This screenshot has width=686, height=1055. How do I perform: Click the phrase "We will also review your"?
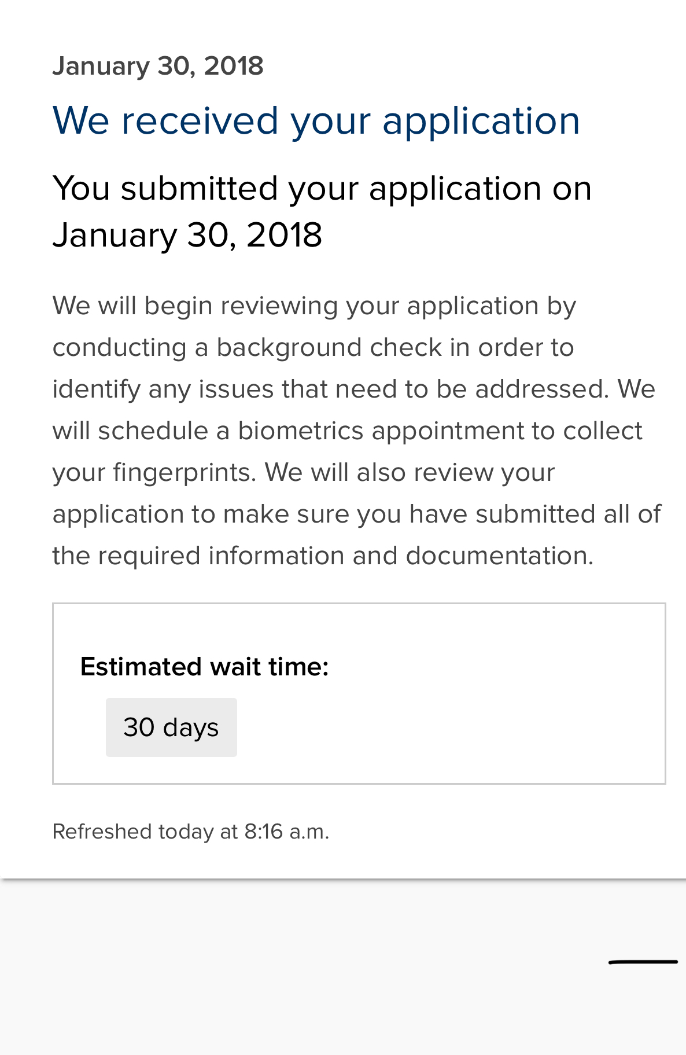[x=410, y=473]
